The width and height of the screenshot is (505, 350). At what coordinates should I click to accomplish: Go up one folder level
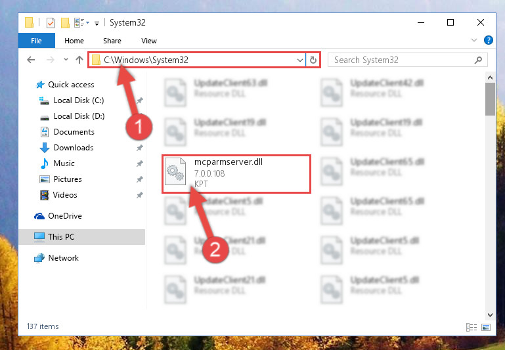(x=79, y=60)
